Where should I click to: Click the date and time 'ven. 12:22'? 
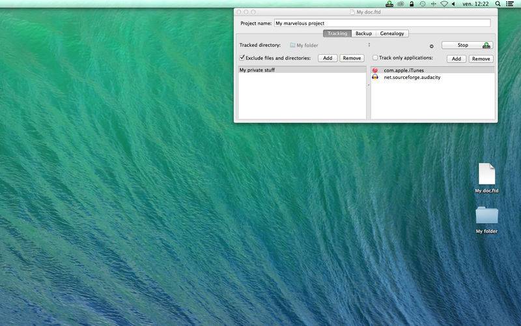(475, 4)
